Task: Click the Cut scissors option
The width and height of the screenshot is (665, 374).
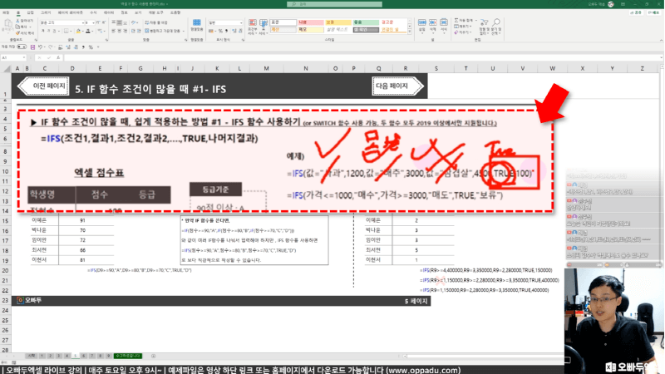Action: pos(24,21)
